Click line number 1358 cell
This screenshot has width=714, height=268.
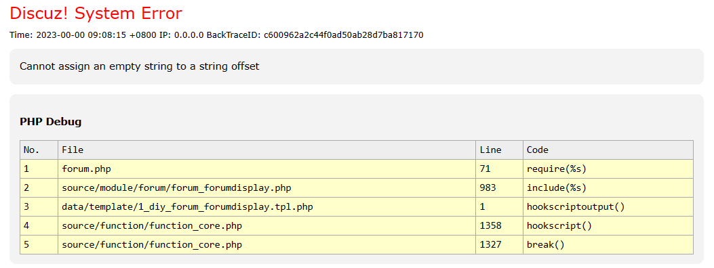point(500,226)
